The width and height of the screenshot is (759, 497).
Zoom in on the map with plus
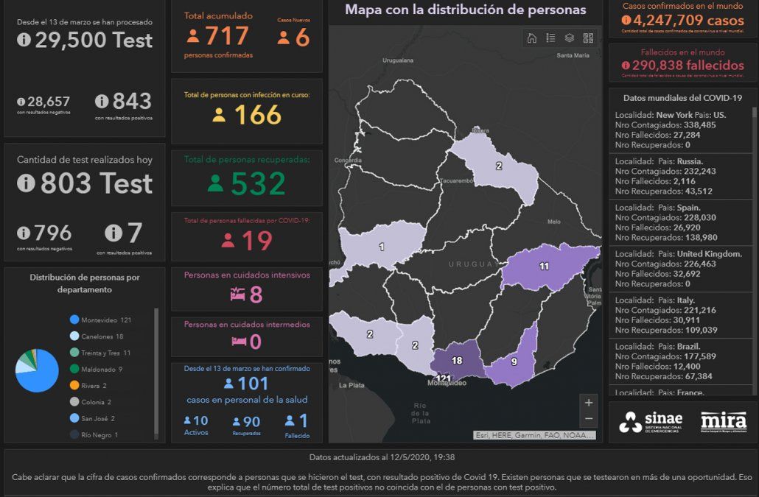click(x=588, y=403)
